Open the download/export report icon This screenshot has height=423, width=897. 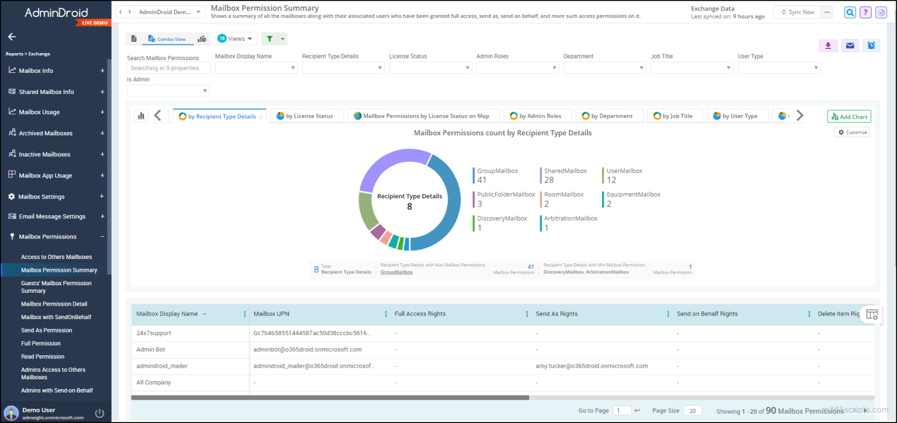[x=828, y=45]
